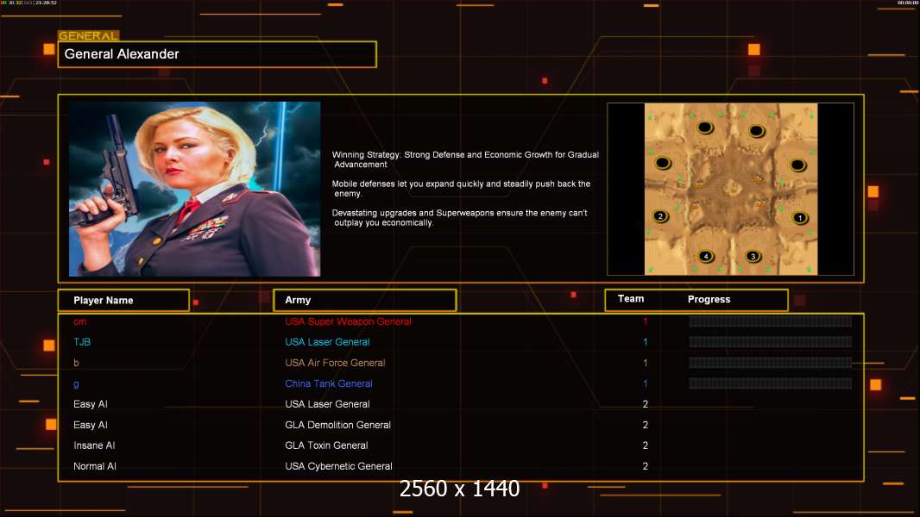Image resolution: width=920 pixels, height=517 pixels.
Task: Click the General Alexander name field
Action: pos(217,54)
